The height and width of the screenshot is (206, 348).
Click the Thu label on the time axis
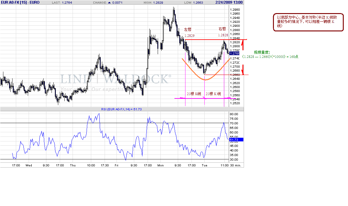pos(73,165)
